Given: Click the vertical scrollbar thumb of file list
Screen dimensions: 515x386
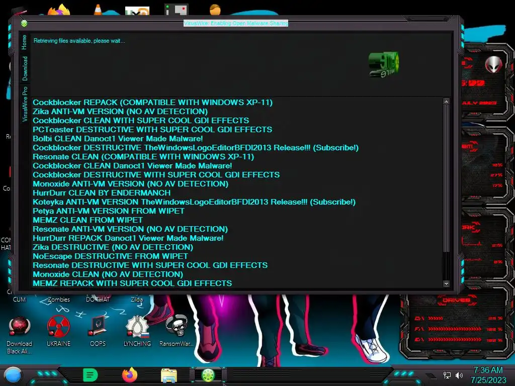Looking at the screenshot, I should (446, 178).
